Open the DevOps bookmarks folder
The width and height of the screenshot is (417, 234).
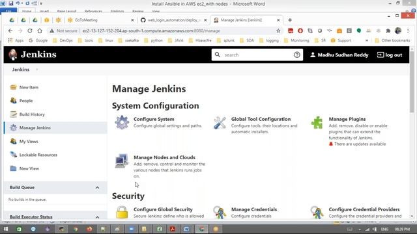(x=63, y=40)
